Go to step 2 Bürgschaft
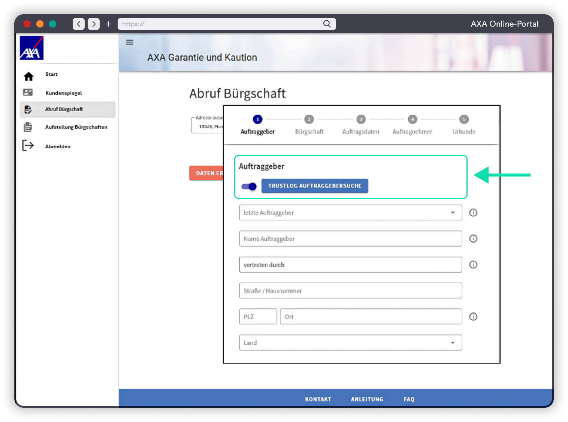 click(309, 120)
